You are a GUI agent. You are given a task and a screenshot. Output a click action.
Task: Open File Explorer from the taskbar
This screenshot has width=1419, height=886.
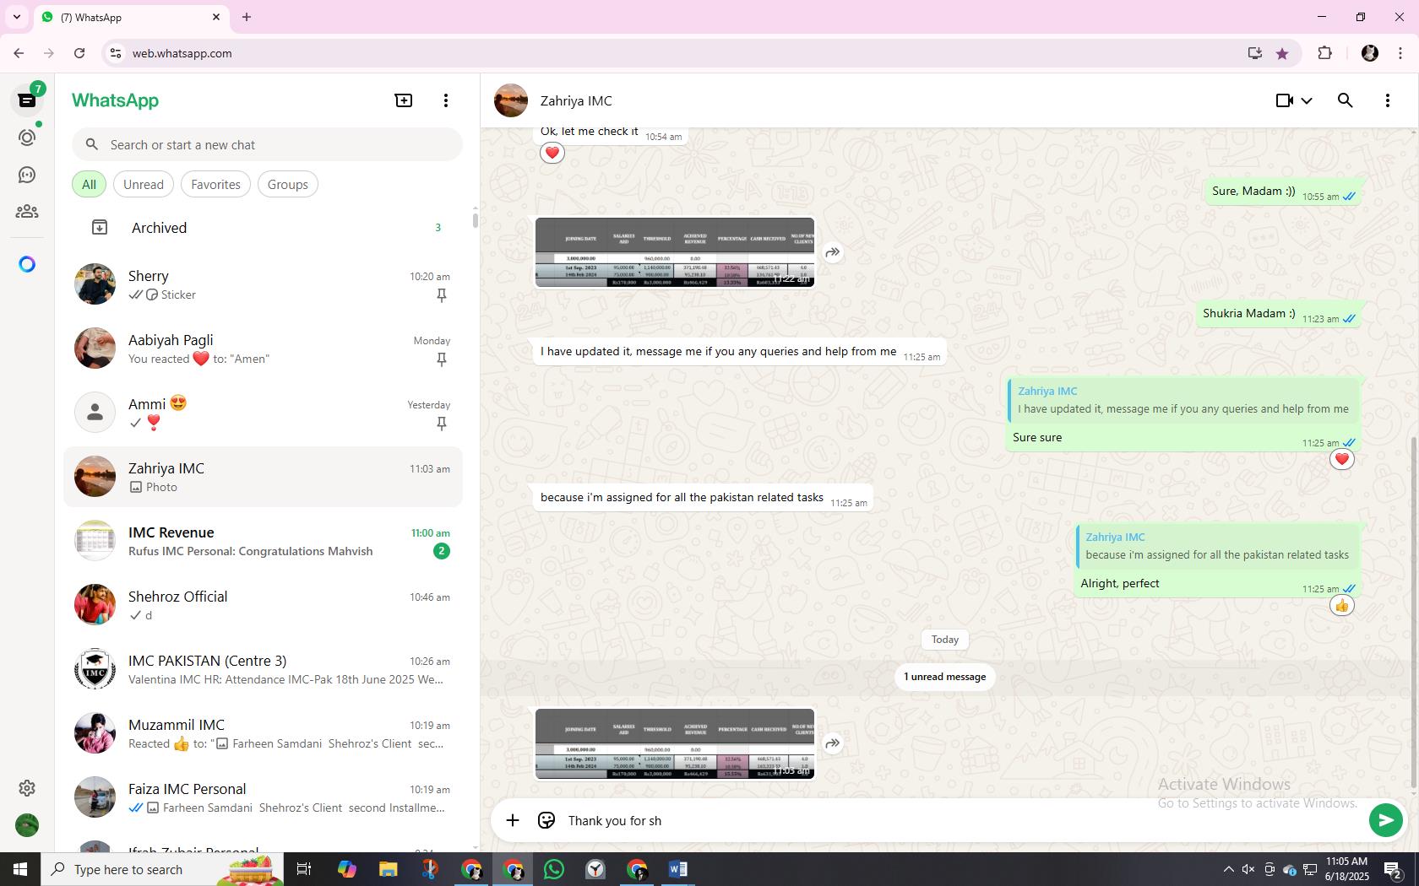tap(388, 869)
